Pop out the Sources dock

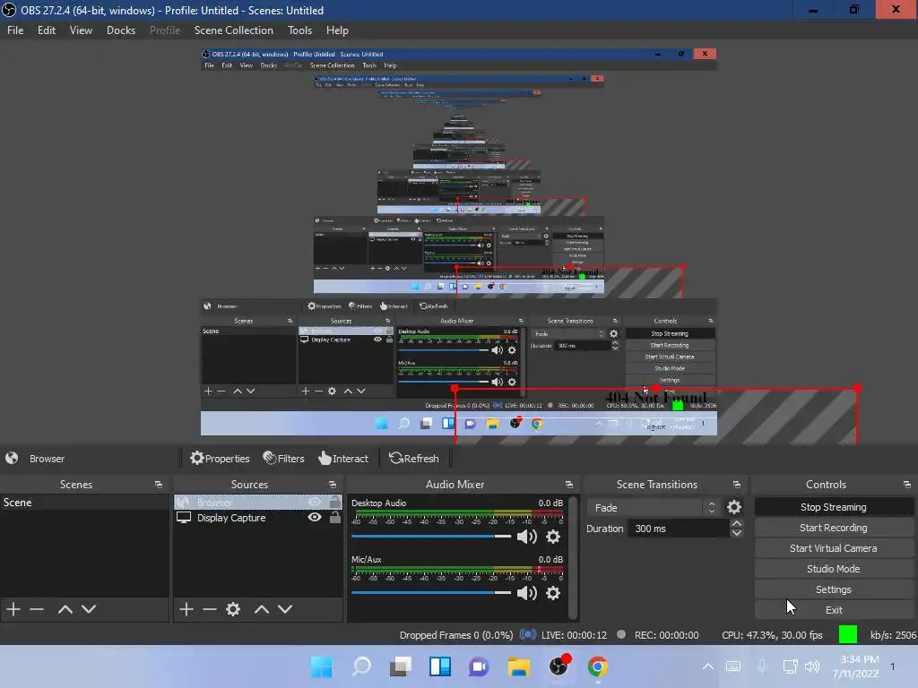332,485
